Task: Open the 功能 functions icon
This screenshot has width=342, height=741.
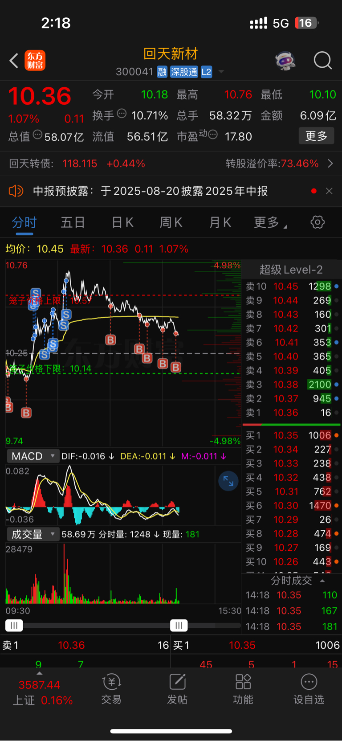Action: pos(243,689)
